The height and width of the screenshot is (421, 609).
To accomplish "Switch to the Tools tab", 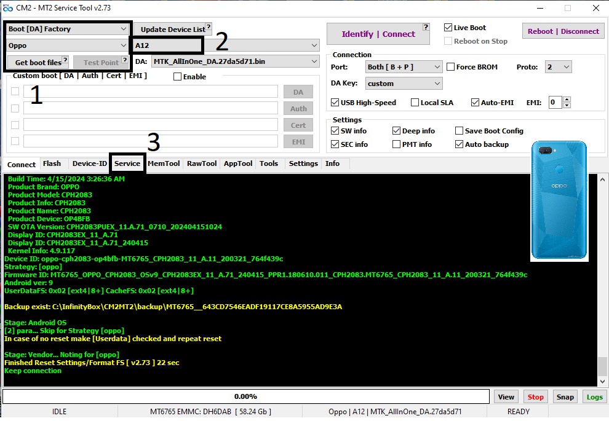I will [269, 163].
